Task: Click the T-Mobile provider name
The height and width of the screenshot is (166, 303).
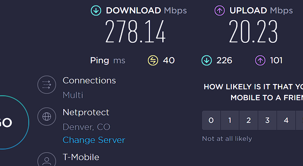Action: (81, 157)
